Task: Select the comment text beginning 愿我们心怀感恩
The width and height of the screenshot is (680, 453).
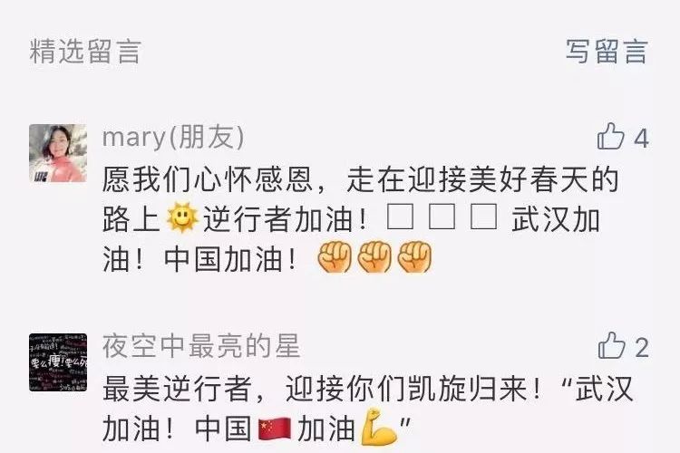Action: (x=361, y=218)
